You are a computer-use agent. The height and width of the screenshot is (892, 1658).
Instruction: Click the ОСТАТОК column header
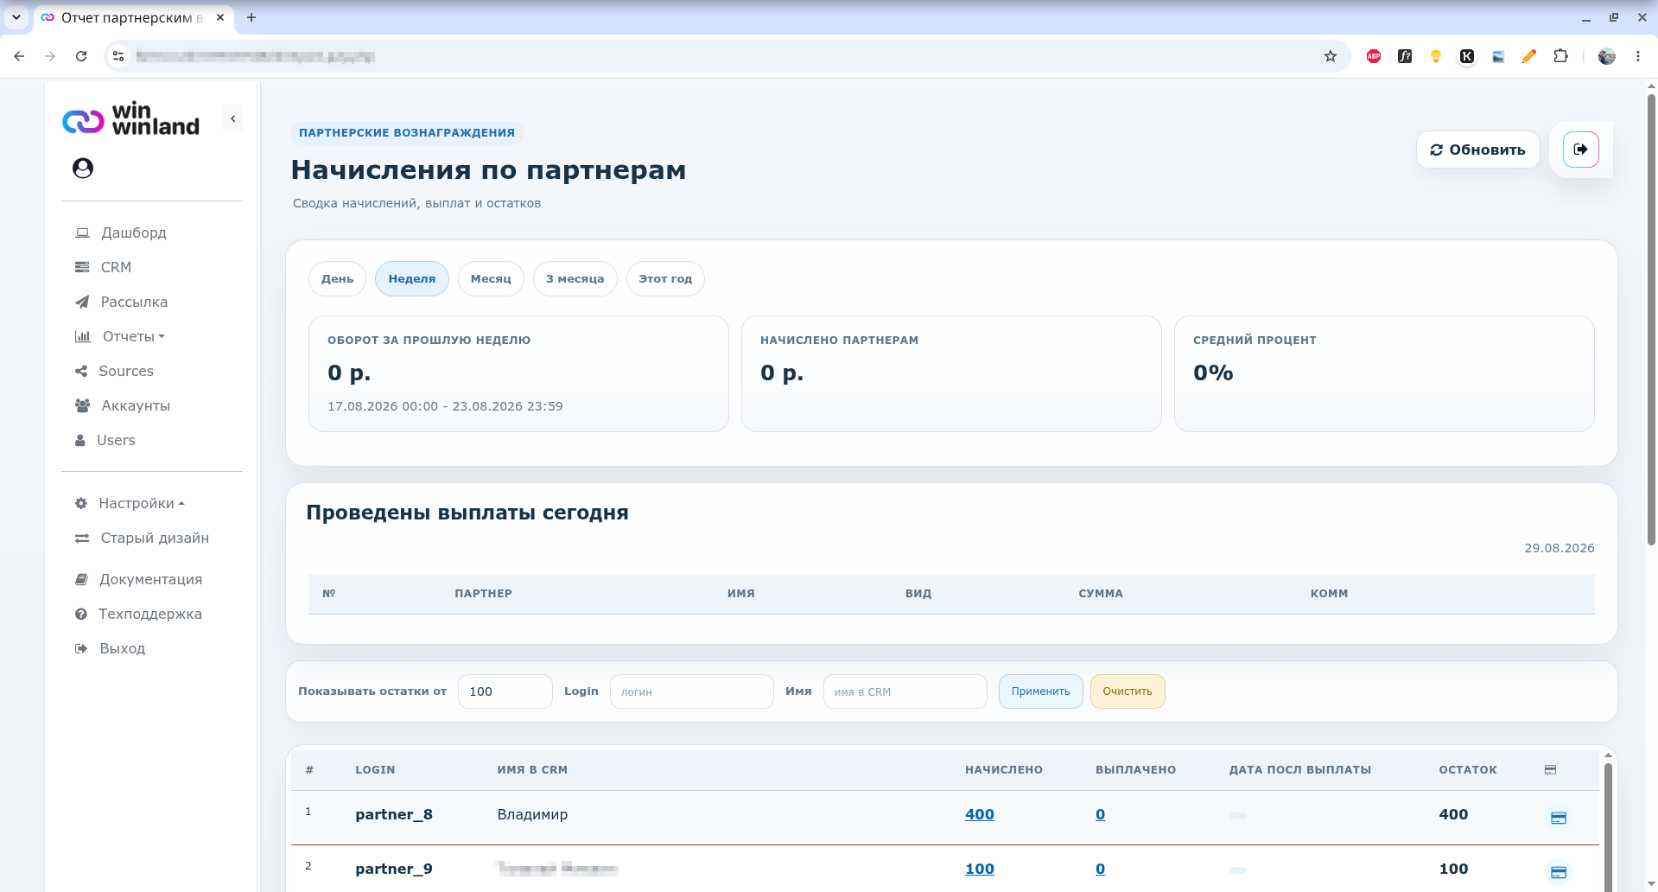point(1468,769)
